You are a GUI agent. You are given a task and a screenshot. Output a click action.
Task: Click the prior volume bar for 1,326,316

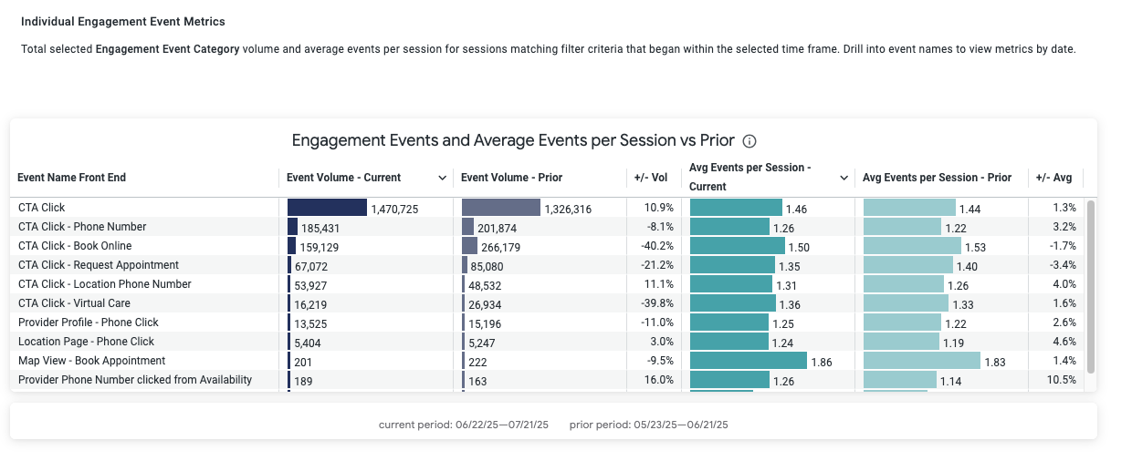click(x=501, y=208)
